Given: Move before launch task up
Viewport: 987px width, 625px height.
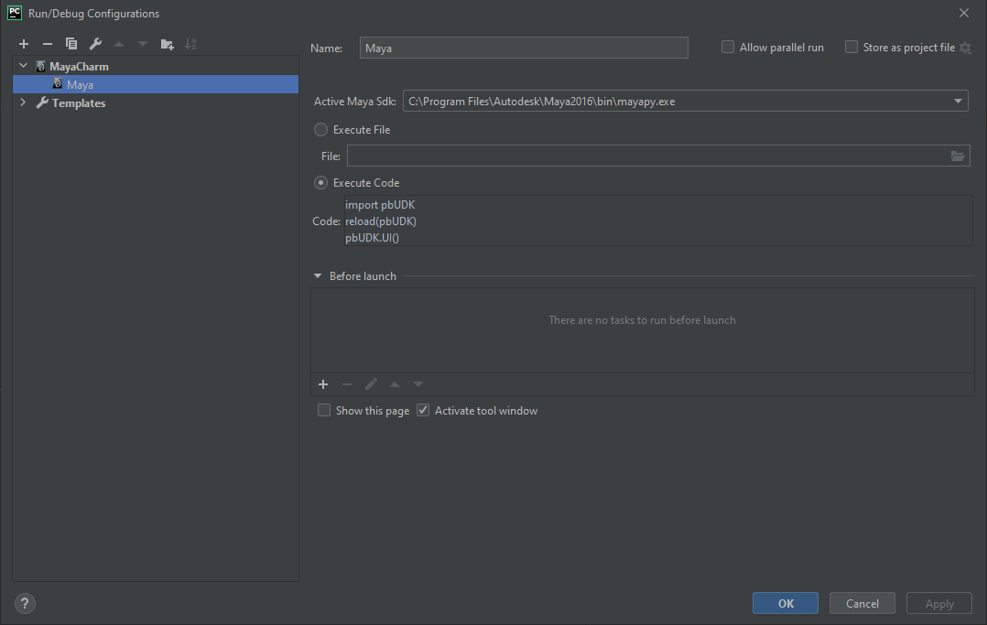Looking at the screenshot, I should coord(395,384).
